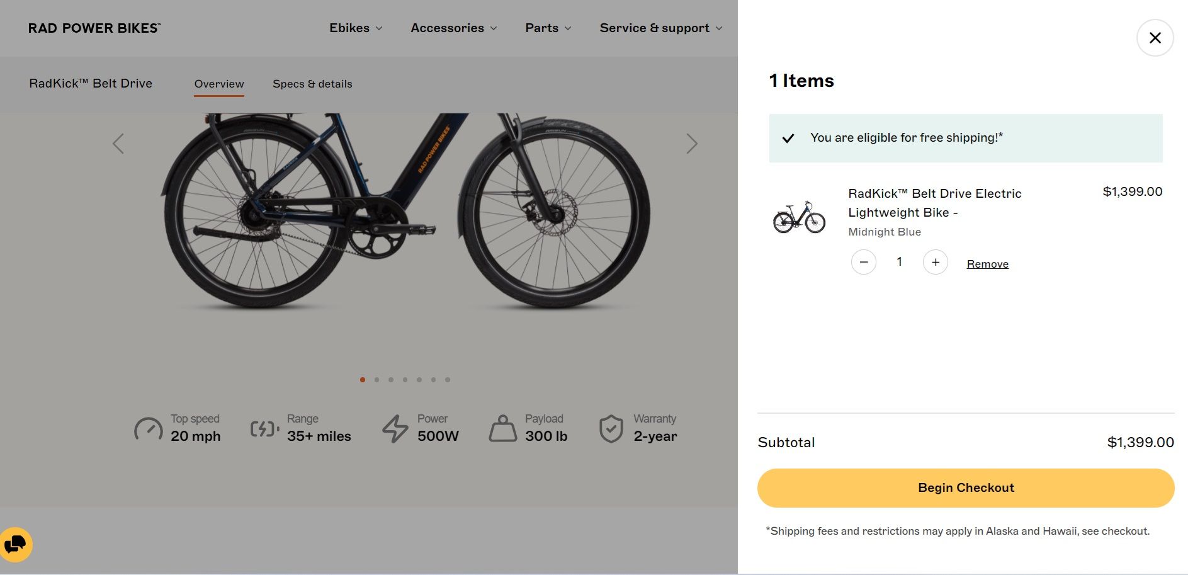Viewport: 1188px width, 575px height.
Task: Click the Warranty shield icon
Action: [611, 429]
